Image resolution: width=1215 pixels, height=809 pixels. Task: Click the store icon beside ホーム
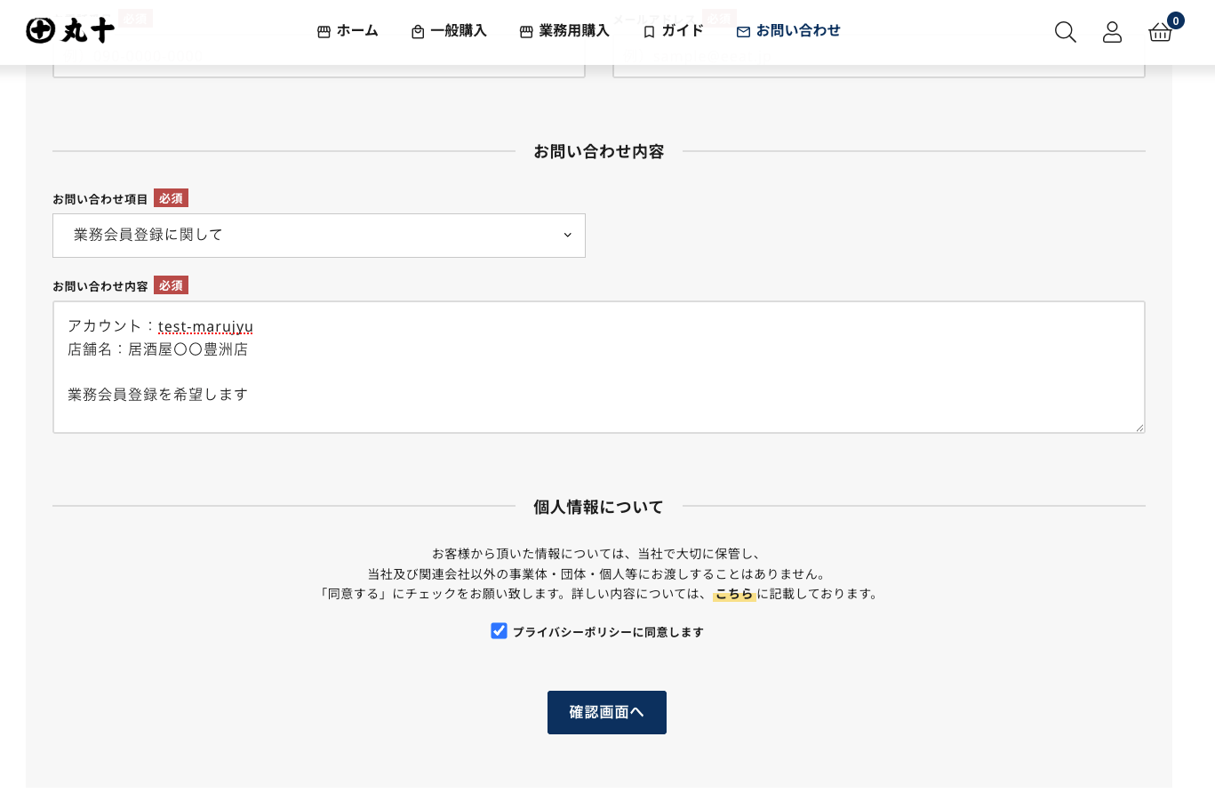[x=324, y=32]
